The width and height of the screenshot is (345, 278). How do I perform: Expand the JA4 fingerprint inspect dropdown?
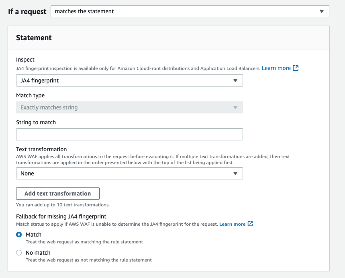pyautogui.click(x=129, y=80)
